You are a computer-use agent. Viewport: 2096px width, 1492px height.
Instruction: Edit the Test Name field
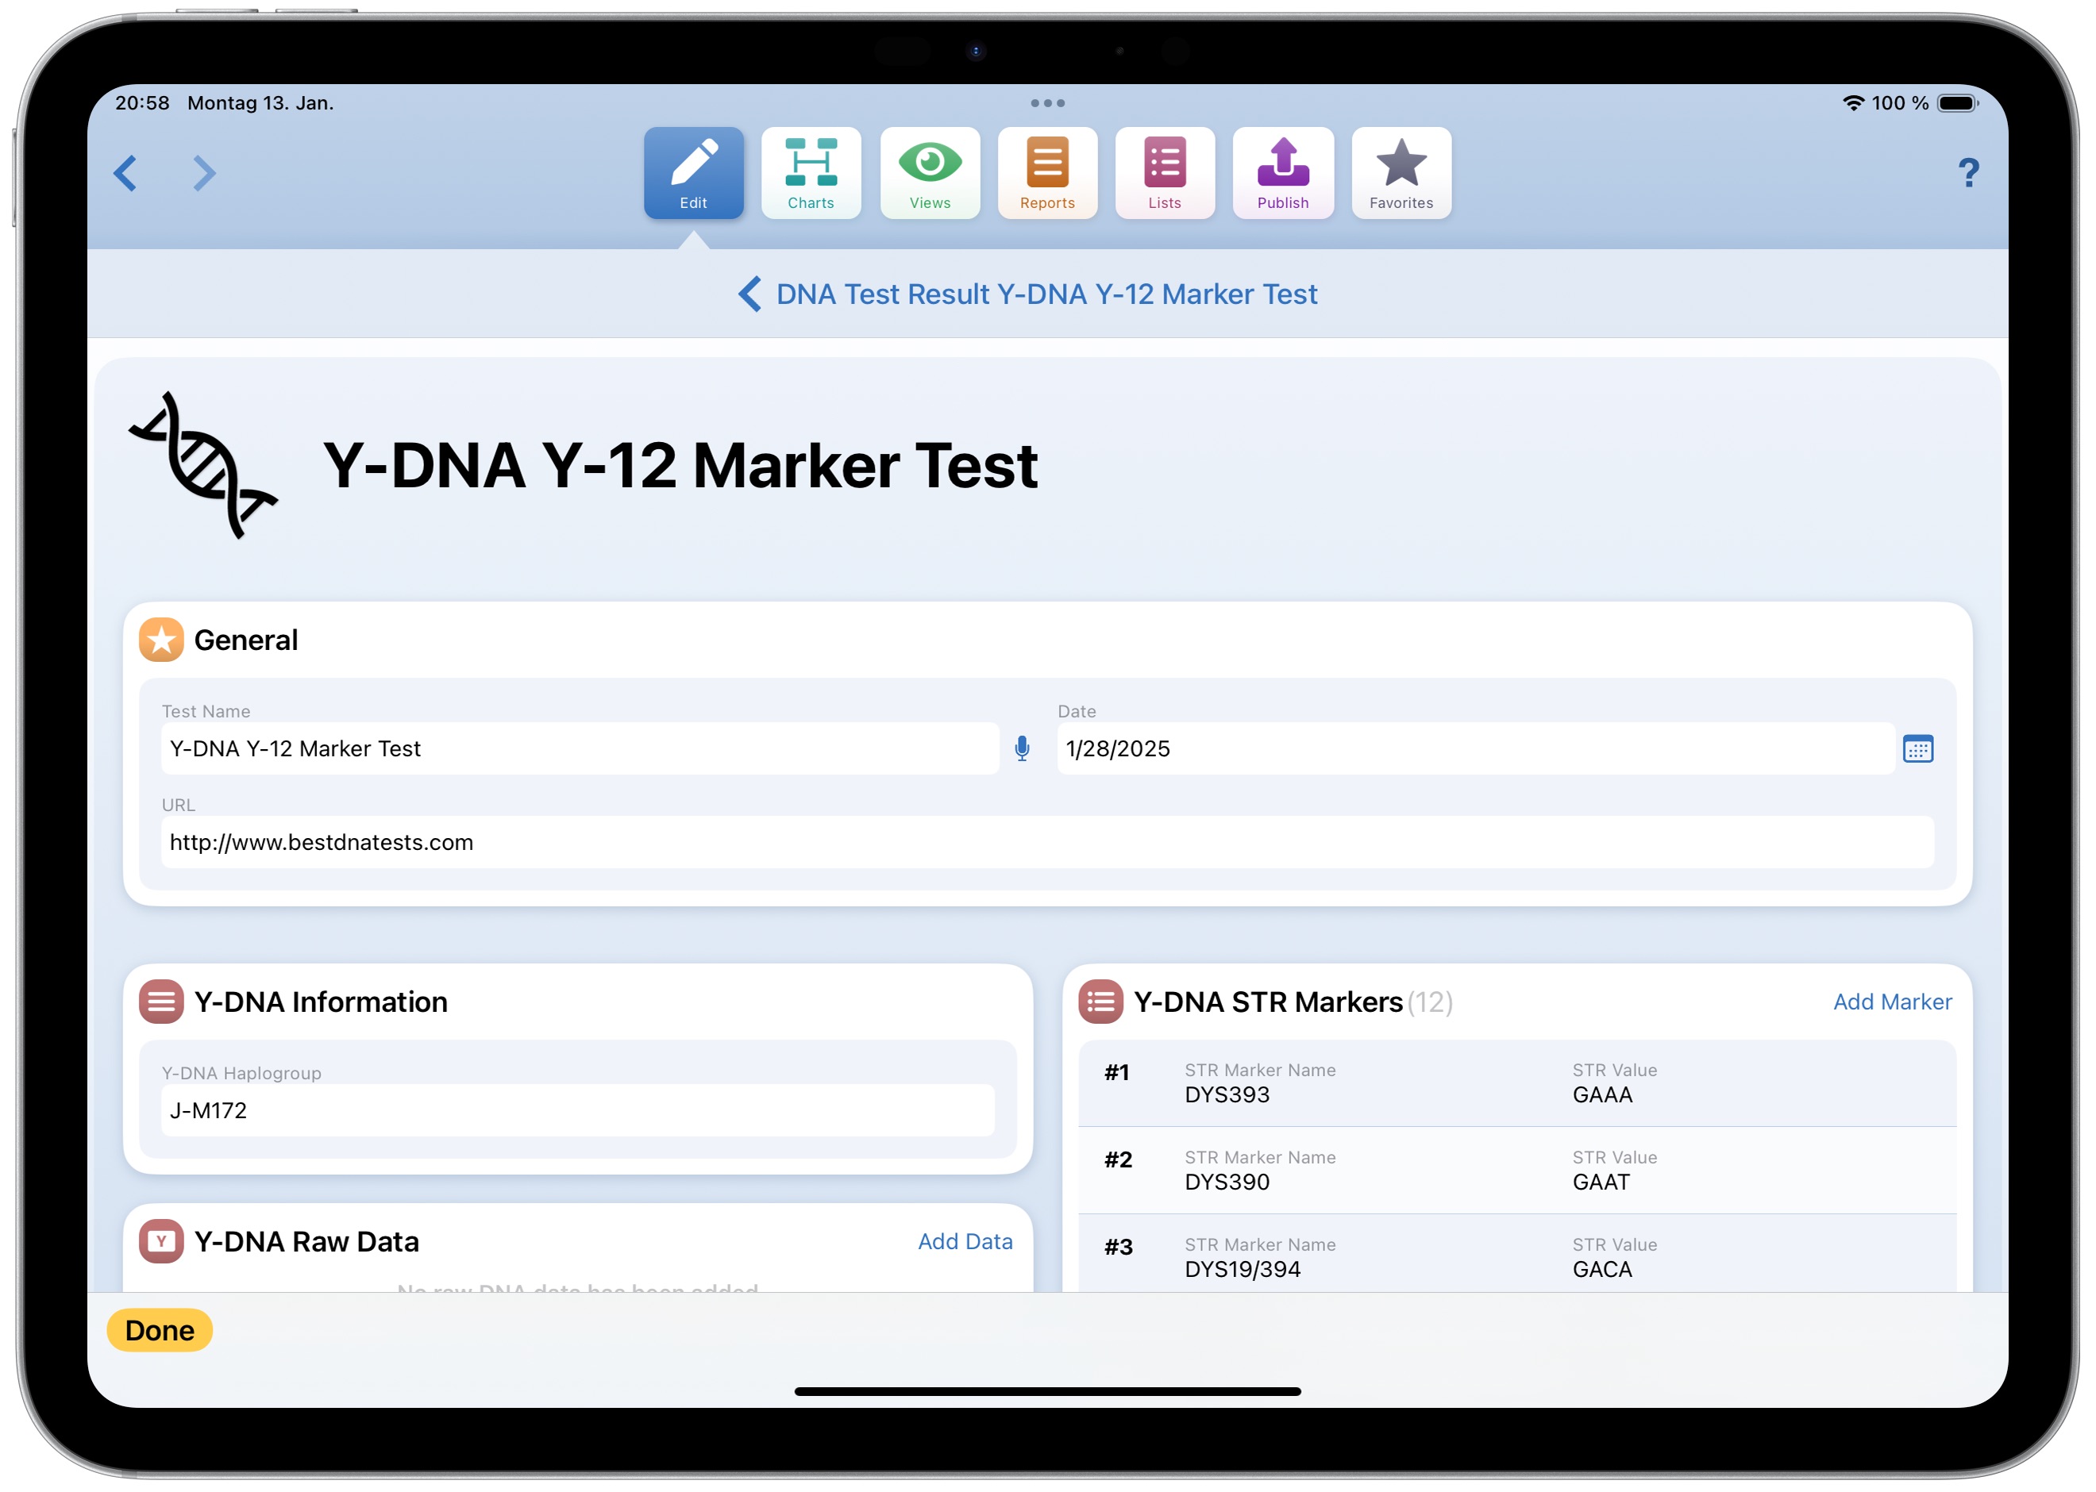[x=579, y=748]
